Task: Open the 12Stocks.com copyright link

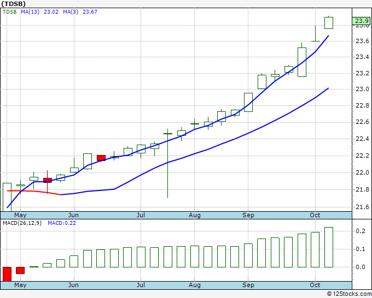Action: [349, 294]
